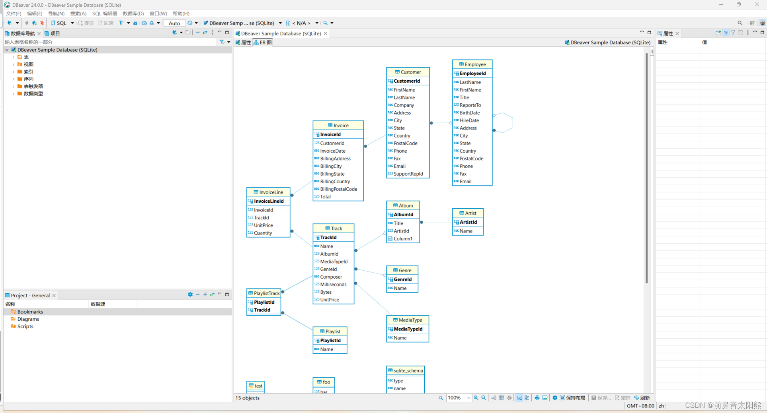Viewport: 767px width, 413px height.
Task: Click the attribute style icon in ER toolbar
Action: pos(527,398)
